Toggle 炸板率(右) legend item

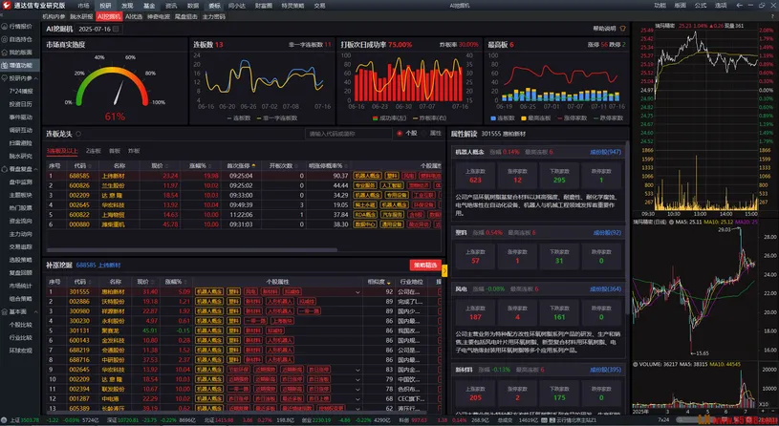(429, 118)
